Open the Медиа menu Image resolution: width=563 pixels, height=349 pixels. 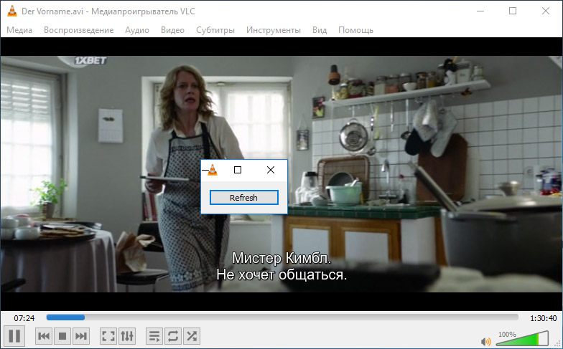[x=19, y=30]
